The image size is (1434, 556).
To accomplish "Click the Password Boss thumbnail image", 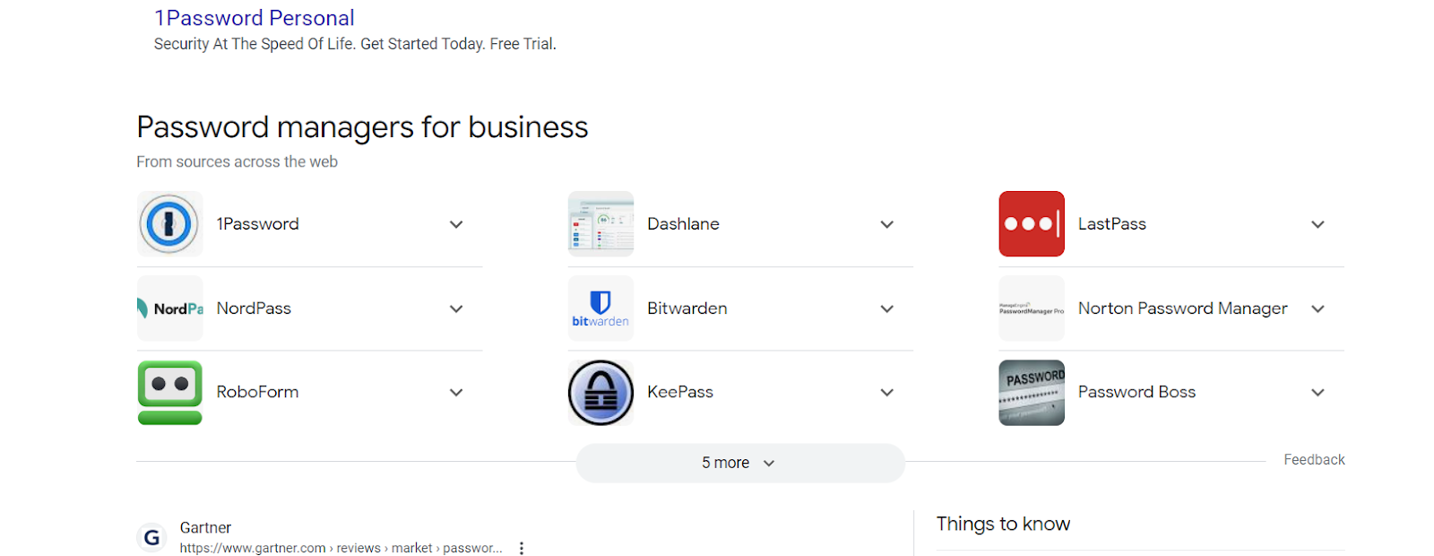I will 1032,393.
